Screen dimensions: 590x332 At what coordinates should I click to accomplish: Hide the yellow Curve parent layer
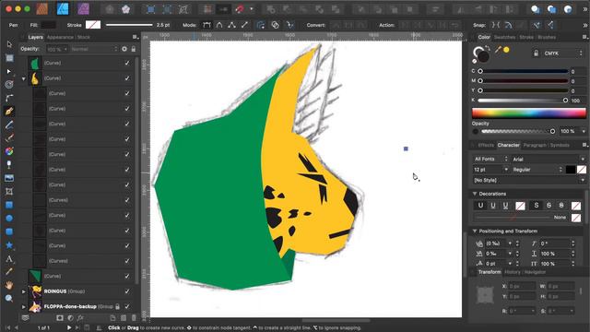coord(127,77)
